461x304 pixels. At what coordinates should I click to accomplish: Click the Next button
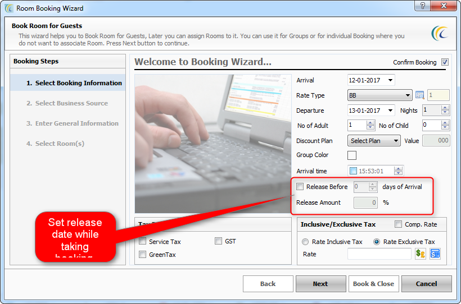click(x=320, y=284)
